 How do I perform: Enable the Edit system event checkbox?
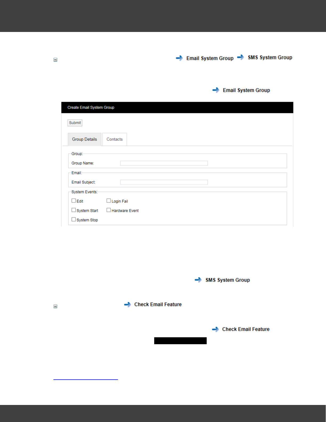tap(74, 201)
